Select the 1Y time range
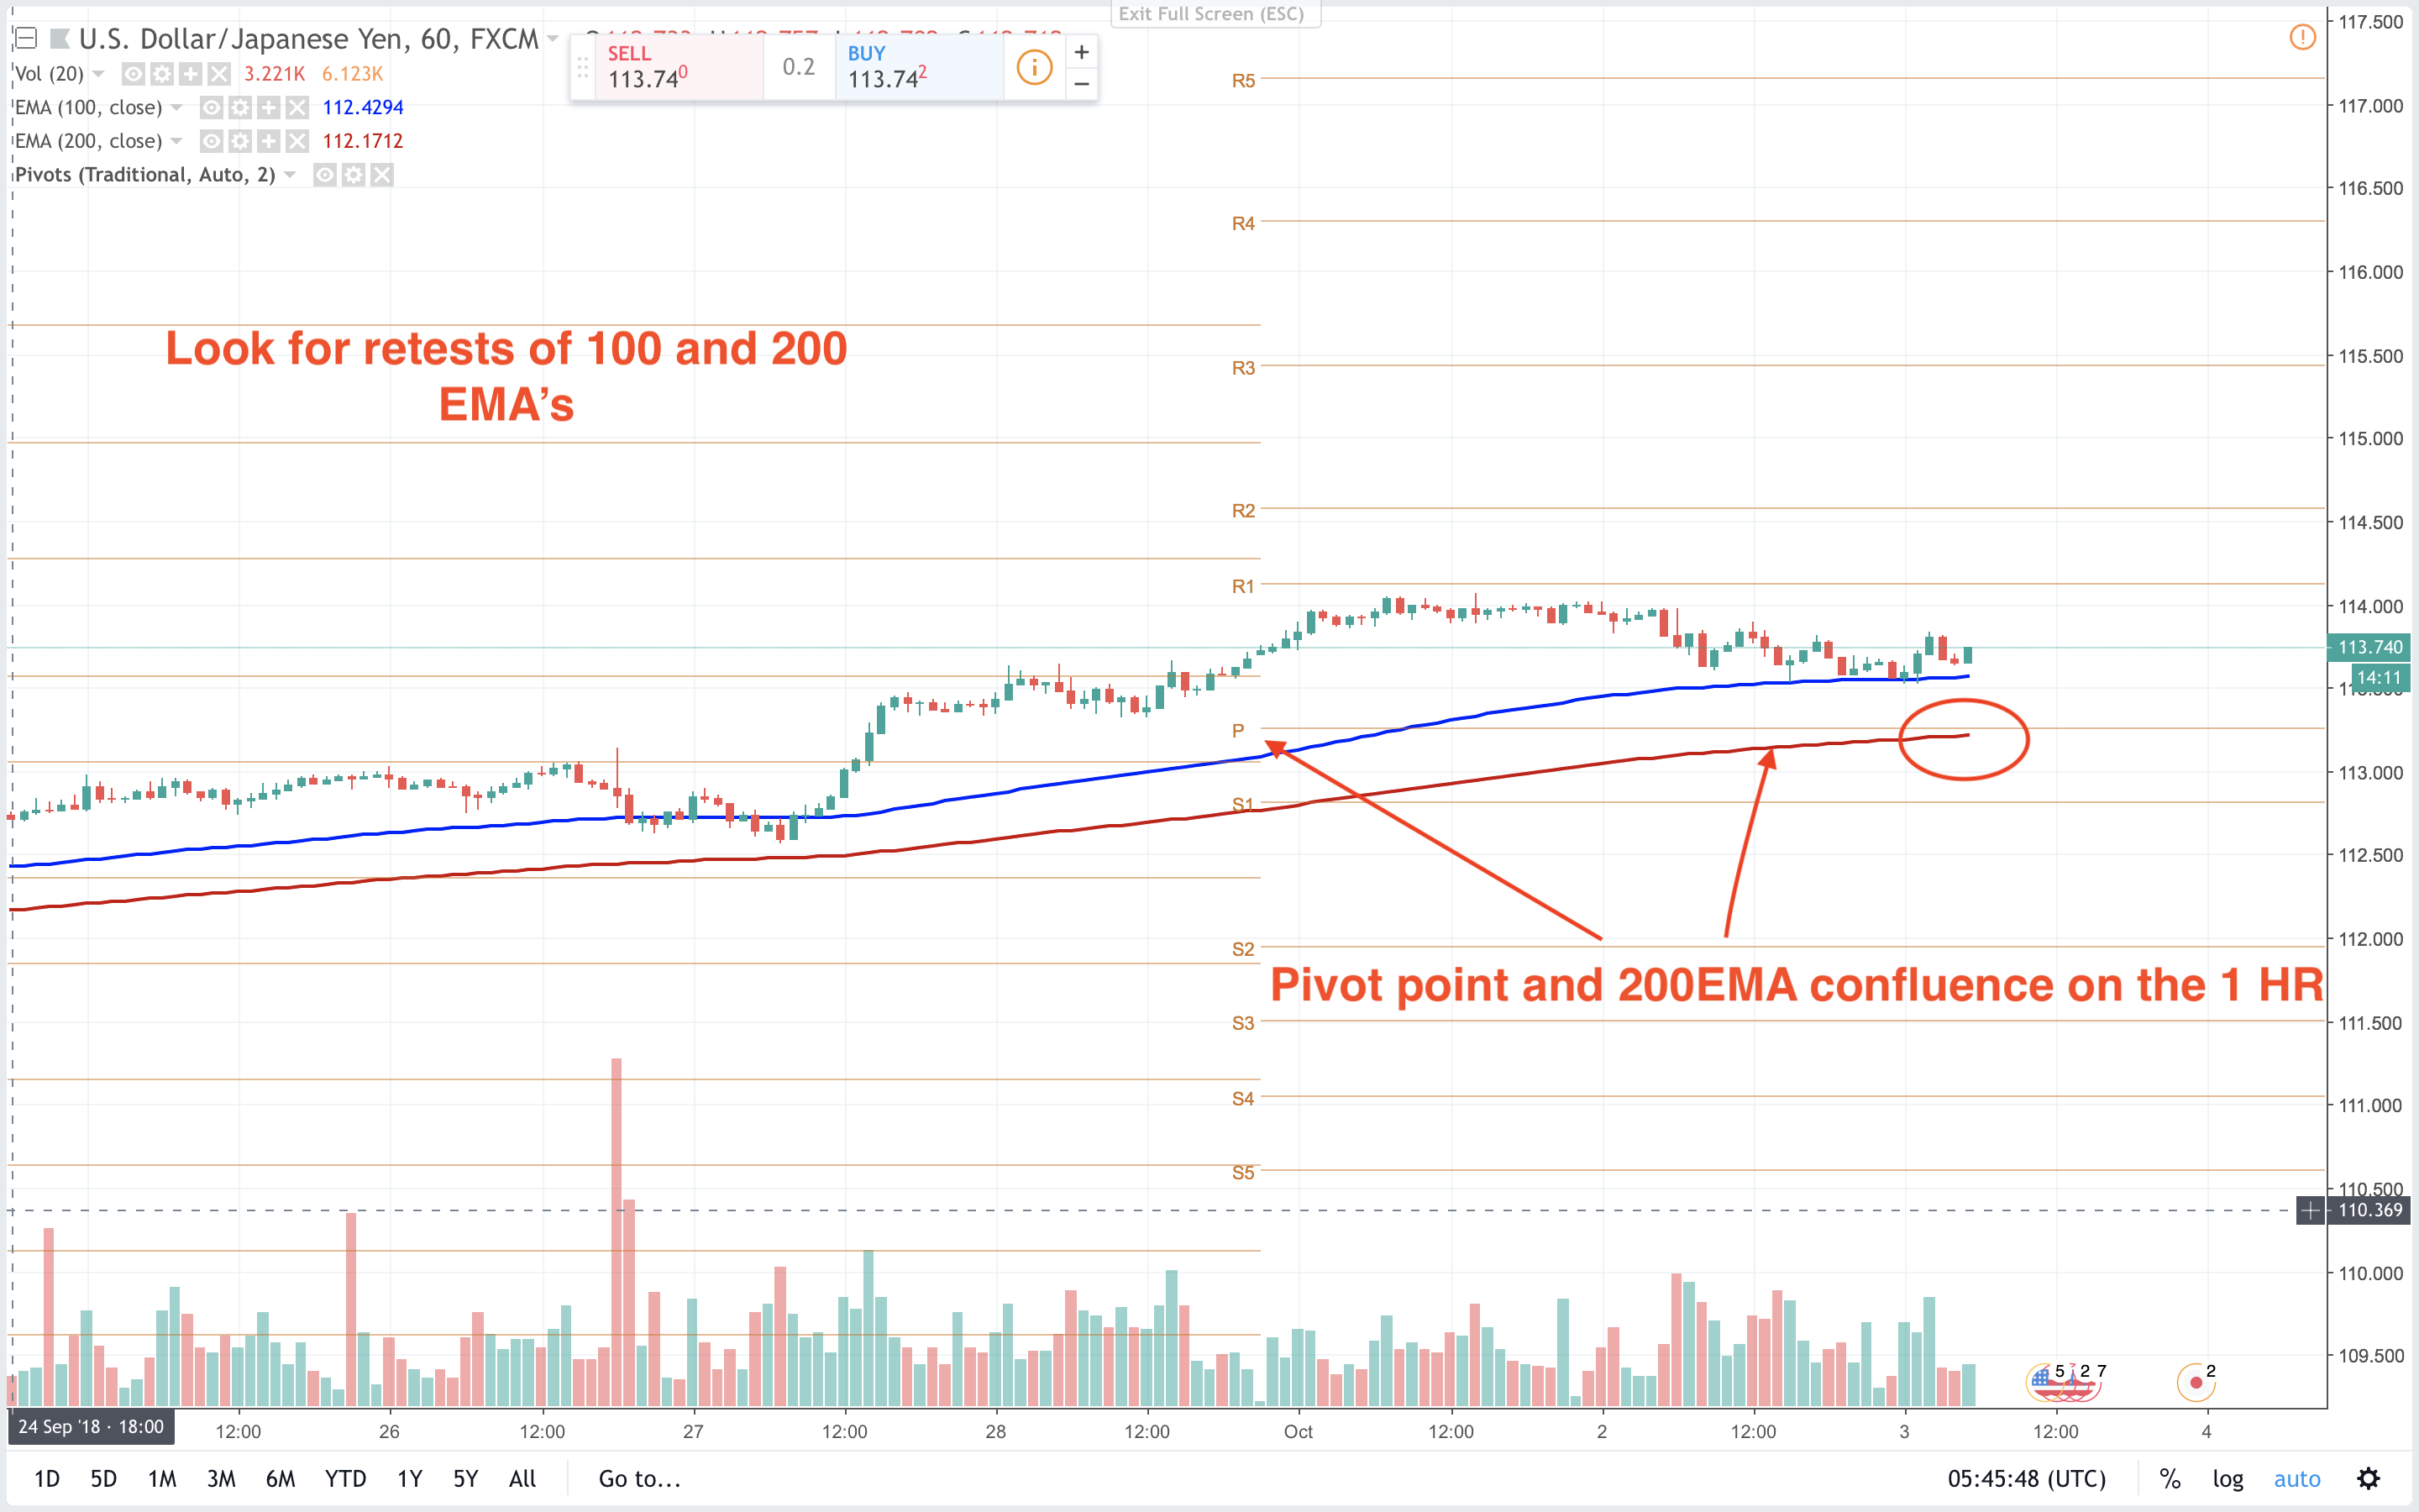The width and height of the screenshot is (2419, 1512). coord(410,1478)
